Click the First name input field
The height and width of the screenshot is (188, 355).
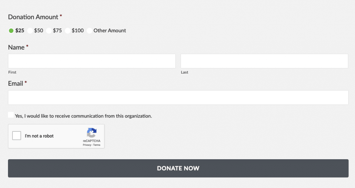tap(92, 61)
